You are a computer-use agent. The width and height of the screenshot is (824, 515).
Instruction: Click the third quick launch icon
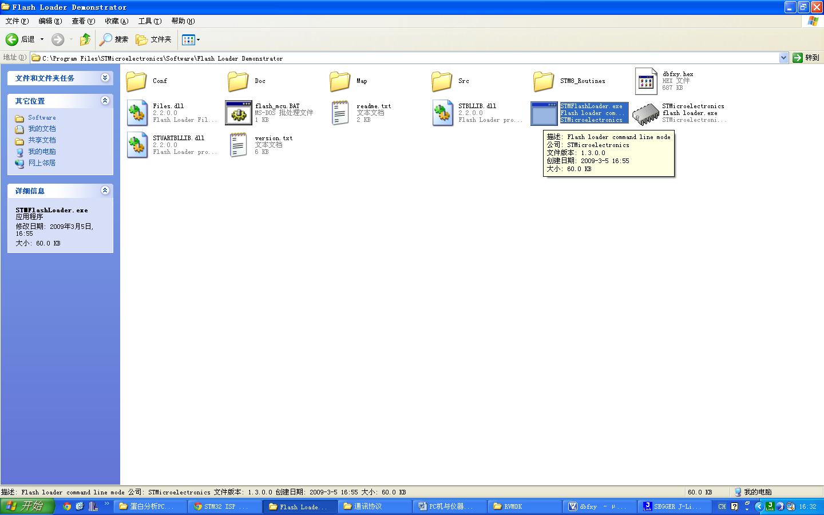pyautogui.click(x=93, y=506)
